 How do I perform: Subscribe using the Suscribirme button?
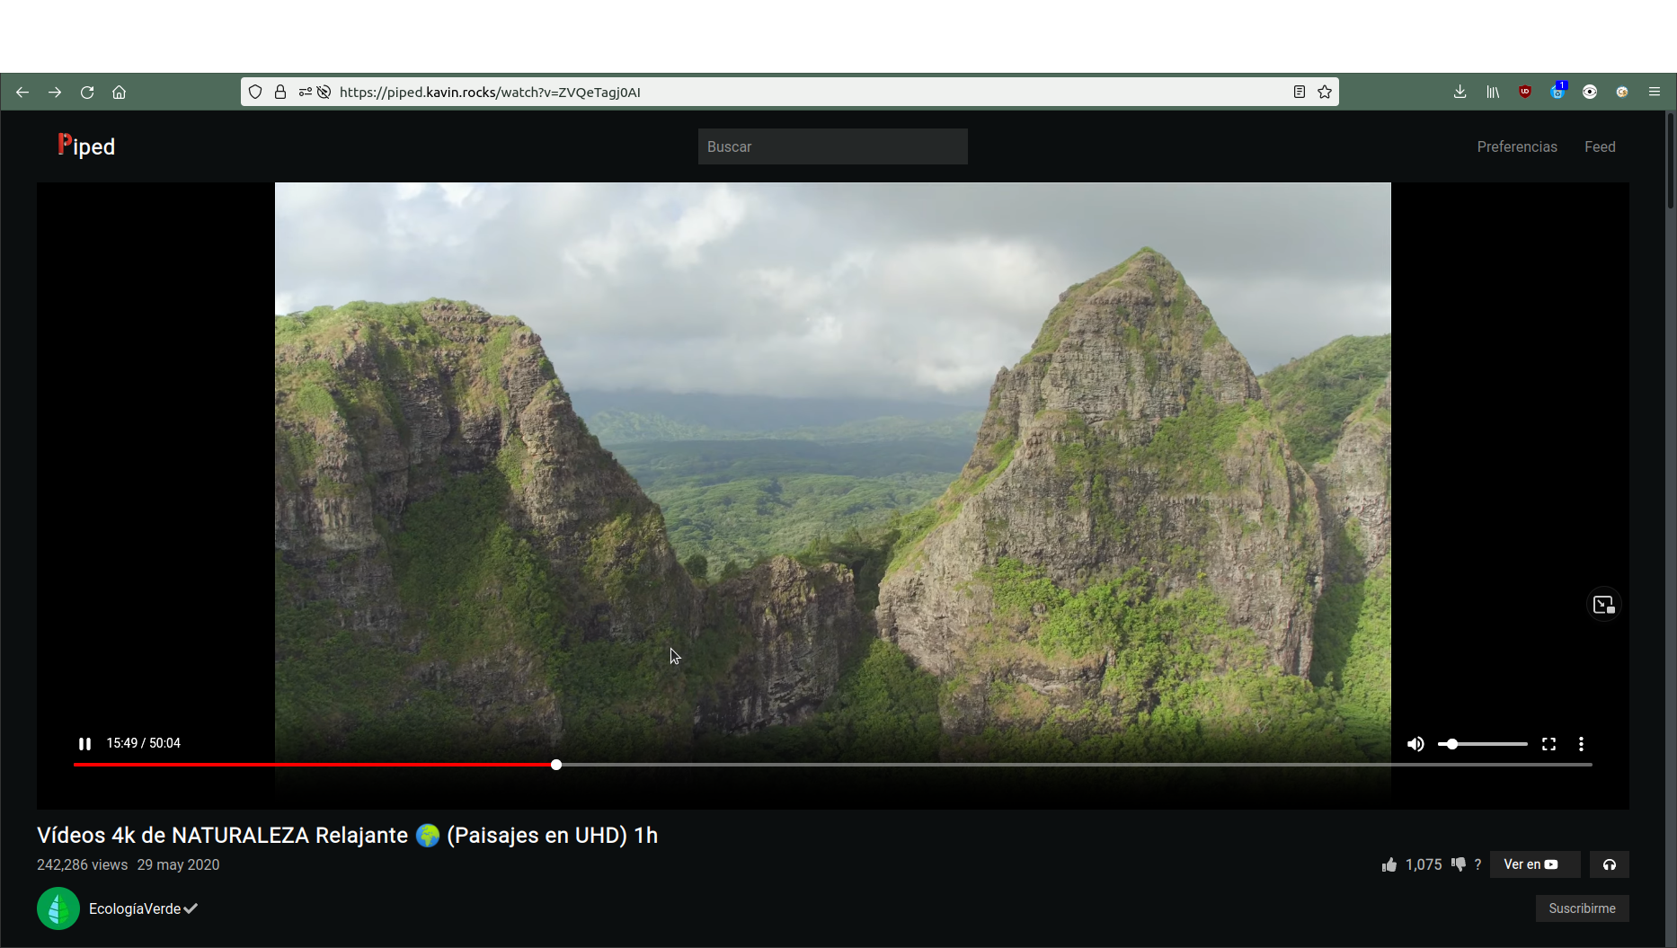tap(1583, 908)
